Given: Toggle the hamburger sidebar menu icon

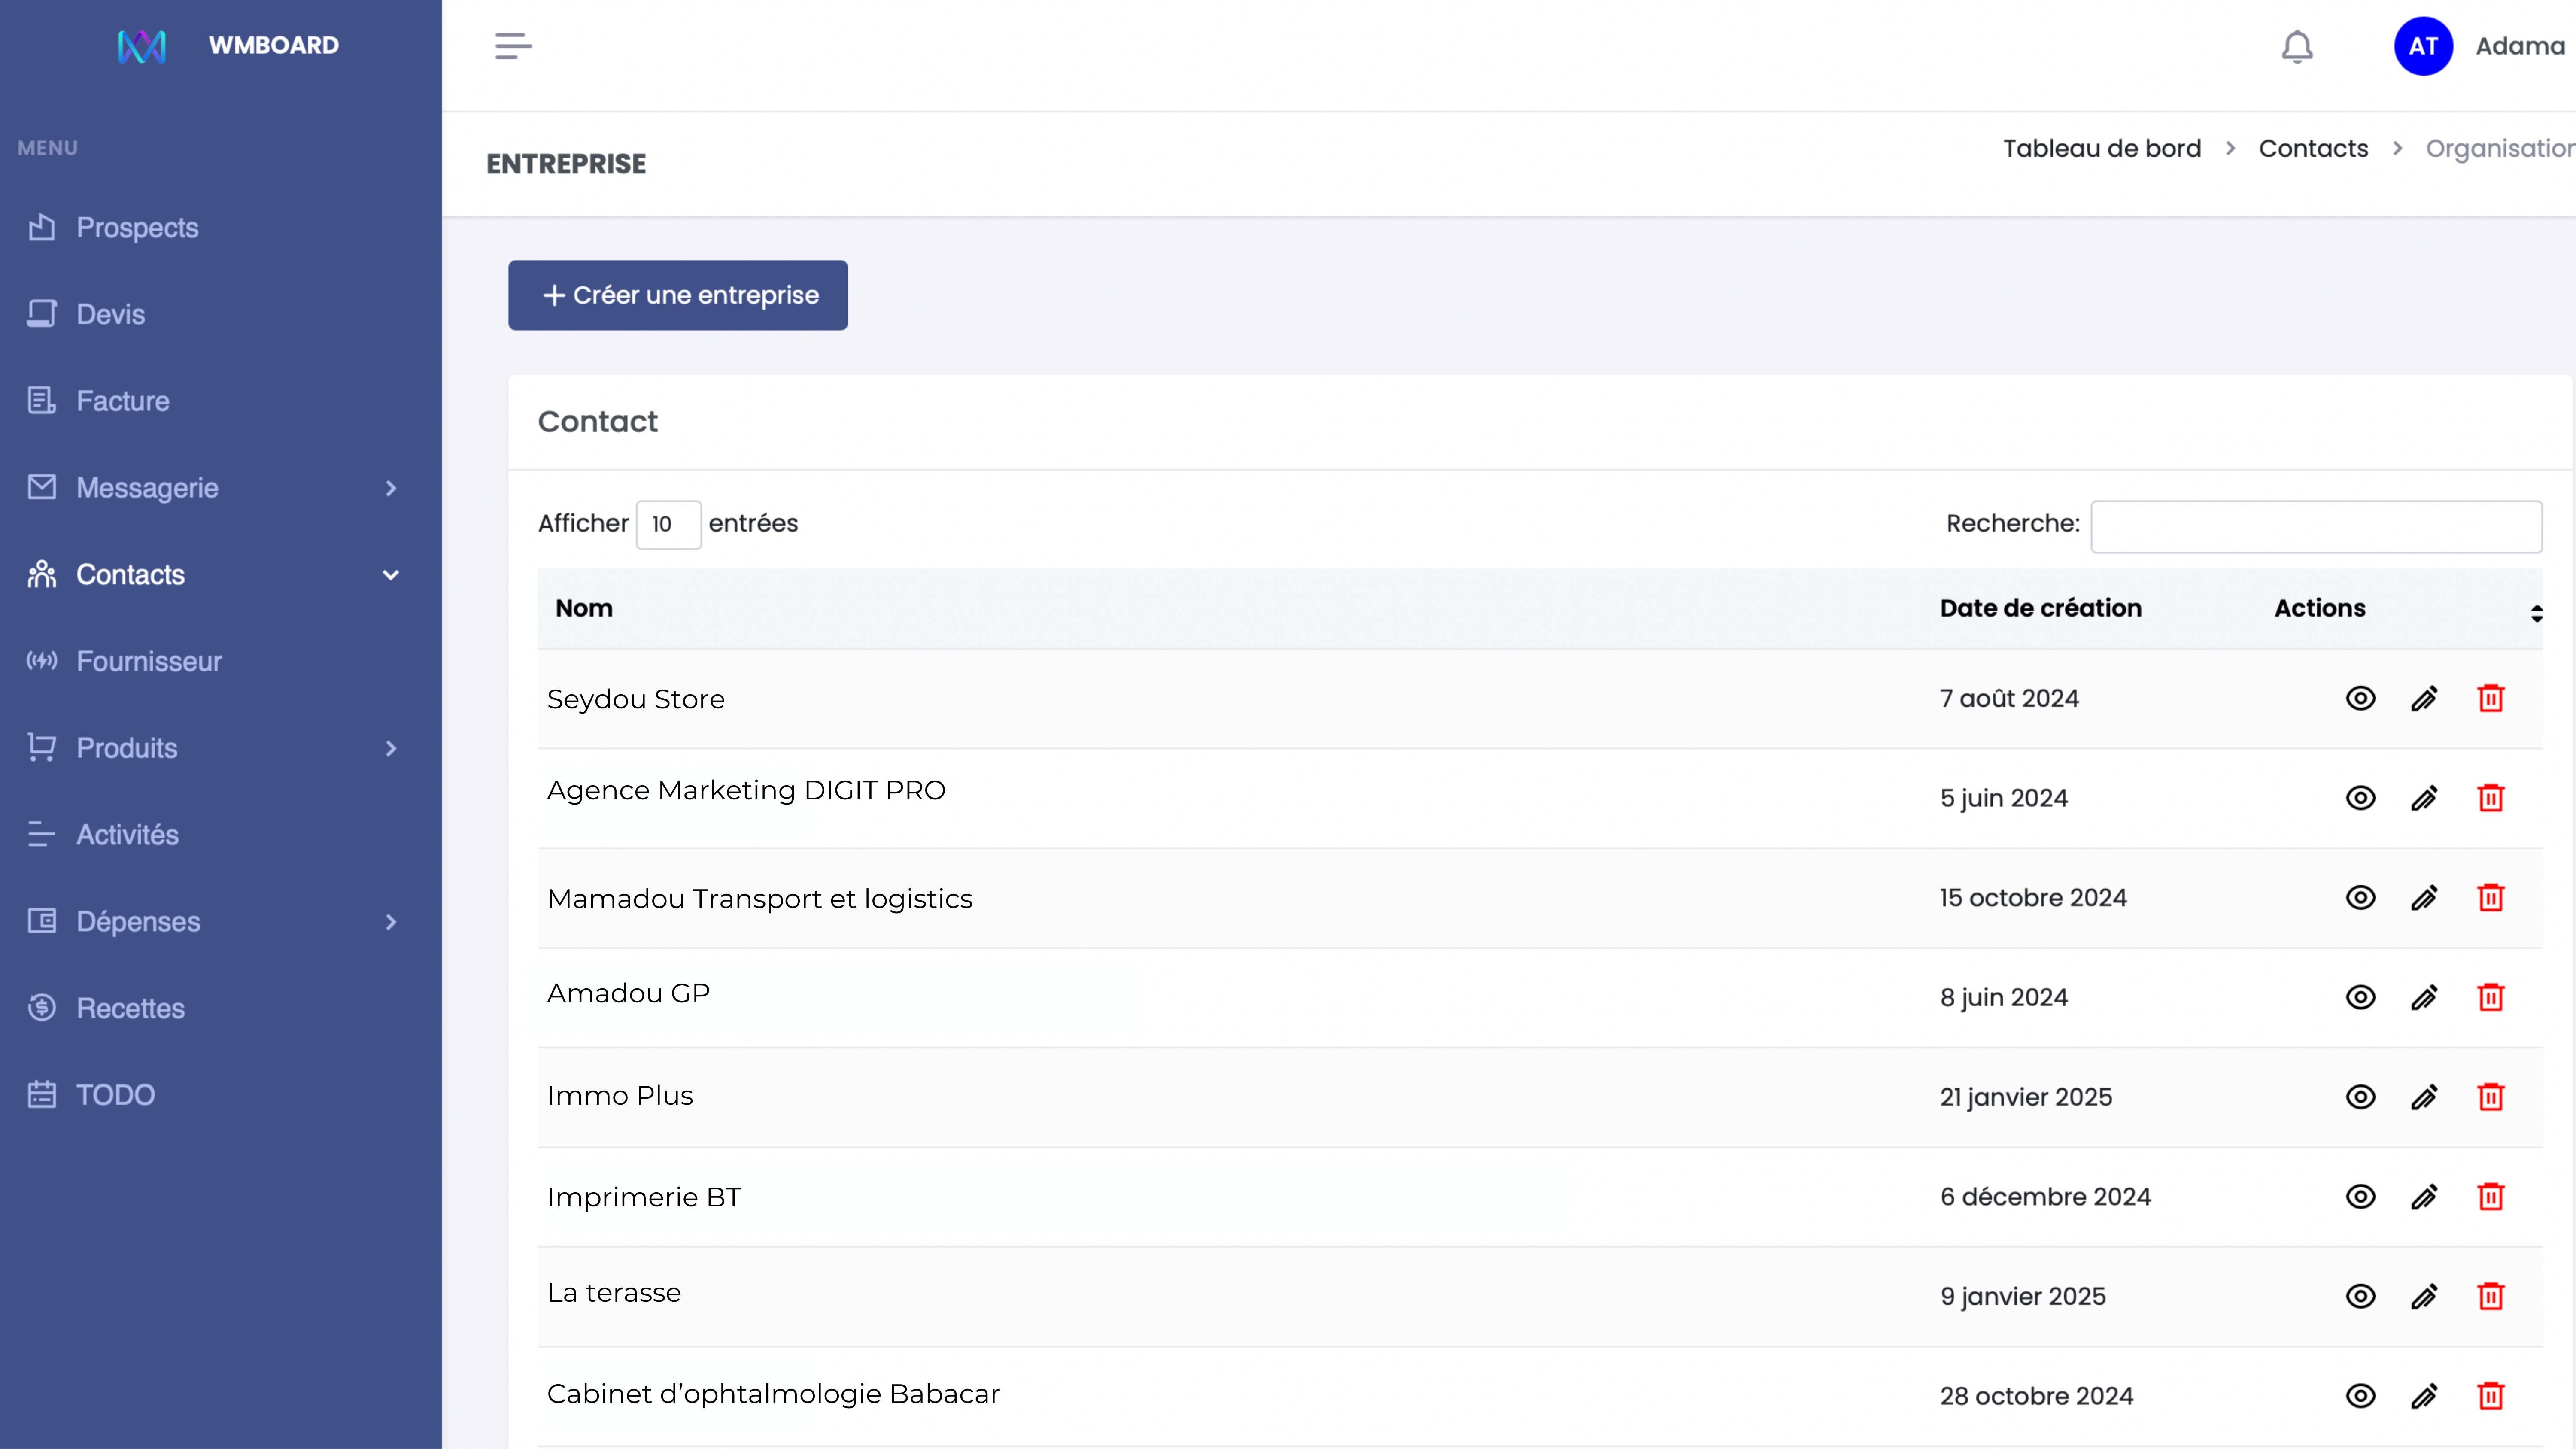Looking at the screenshot, I should [513, 46].
